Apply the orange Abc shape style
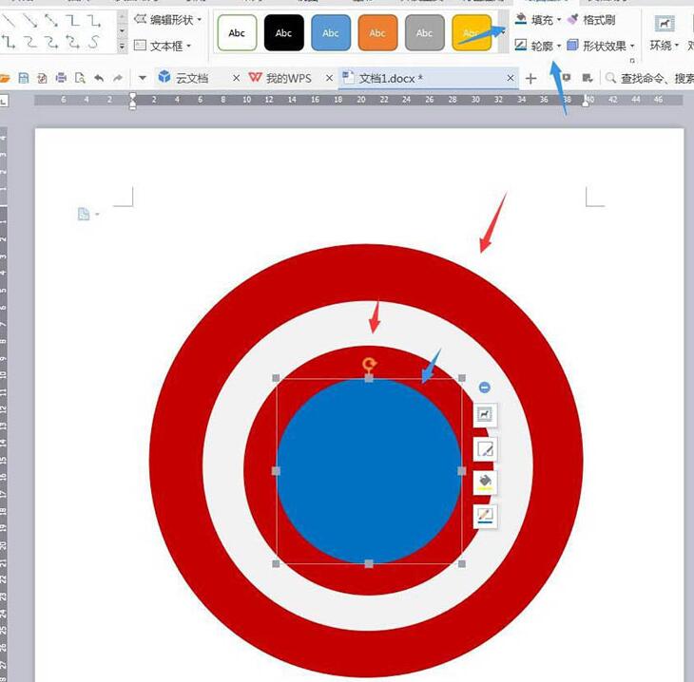 click(377, 33)
